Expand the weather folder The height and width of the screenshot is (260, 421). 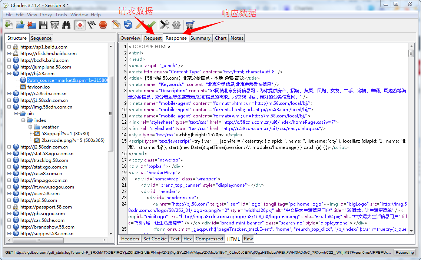30,127
